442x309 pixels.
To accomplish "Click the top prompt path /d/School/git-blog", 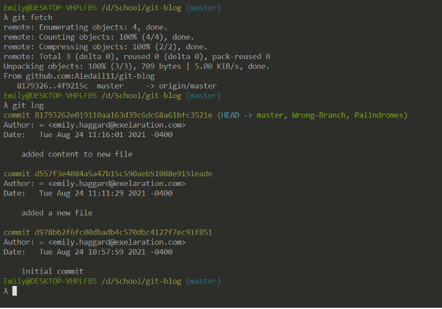I will (141, 8).
